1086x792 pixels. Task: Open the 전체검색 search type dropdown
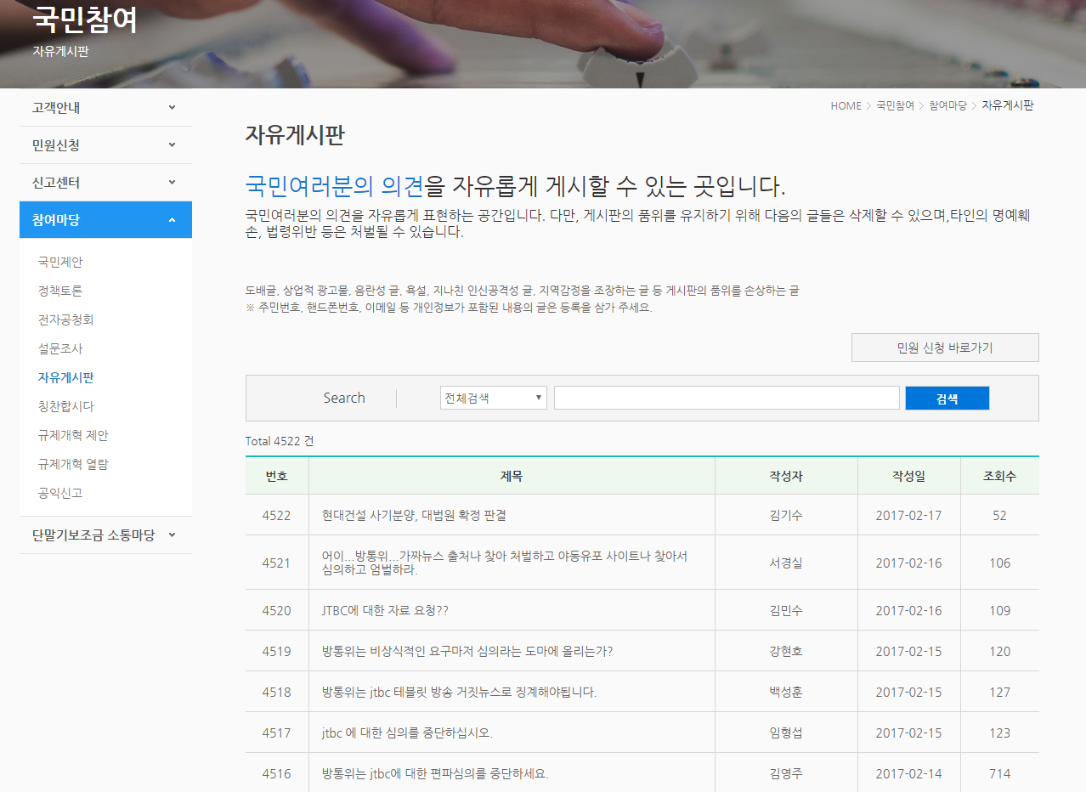pos(493,398)
